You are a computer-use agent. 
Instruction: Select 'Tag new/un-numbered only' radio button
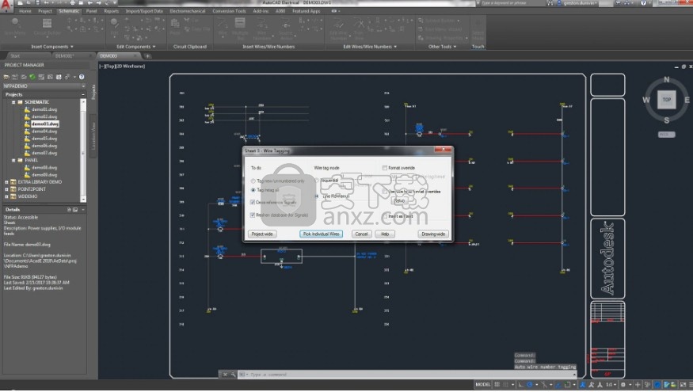click(253, 181)
